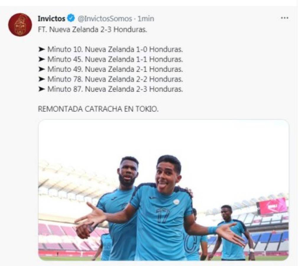Open the Invictos profile avatar
Screen dimensions: 298x266
point(20,25)
